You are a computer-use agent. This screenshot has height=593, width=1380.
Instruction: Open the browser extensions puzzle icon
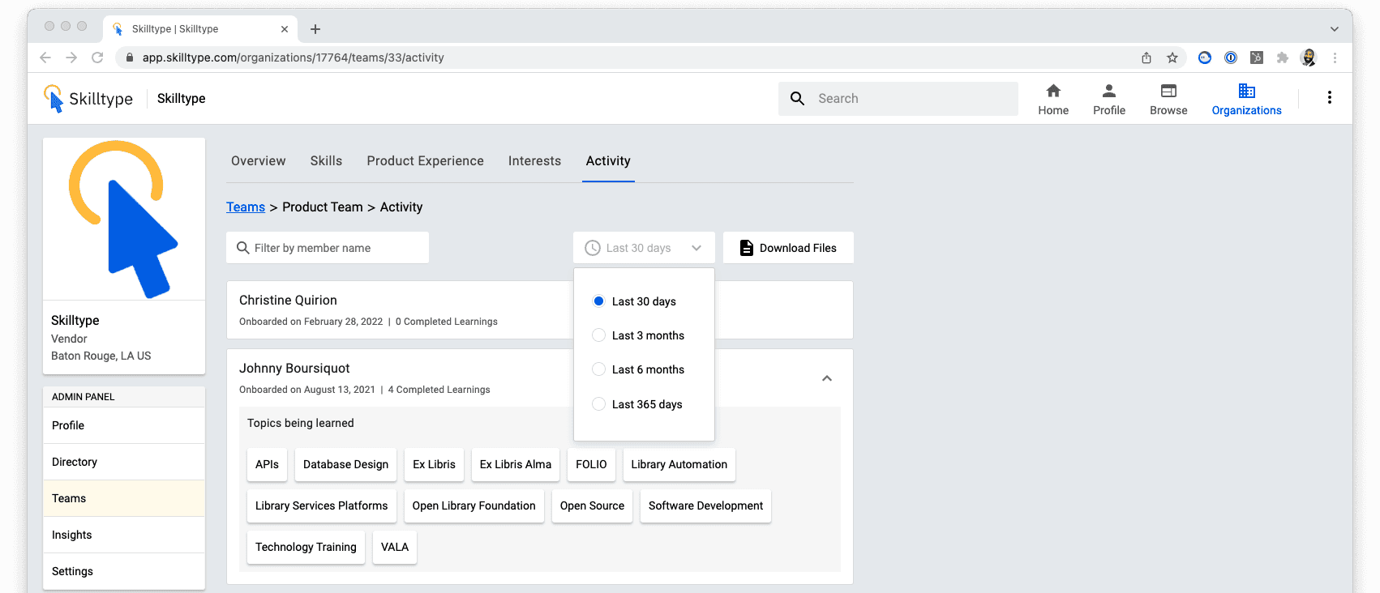[x=1282, y=58]
